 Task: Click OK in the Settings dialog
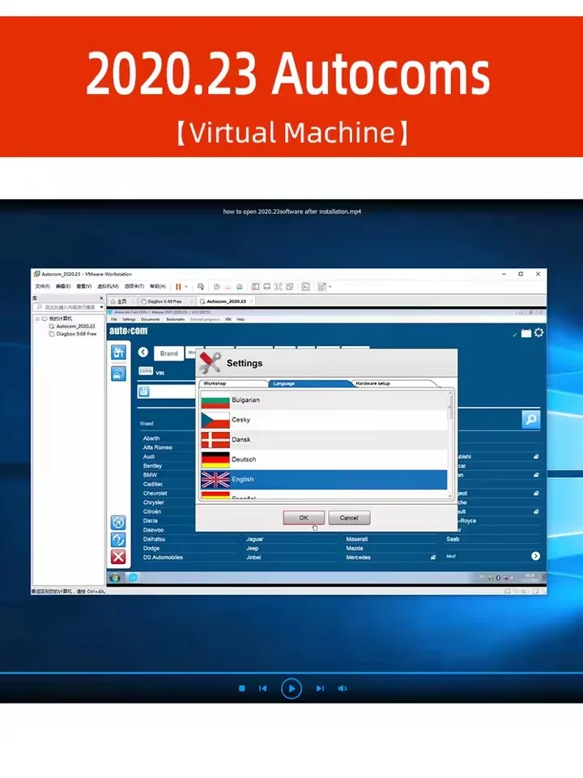pyautogui.click(x=304, y=518)
